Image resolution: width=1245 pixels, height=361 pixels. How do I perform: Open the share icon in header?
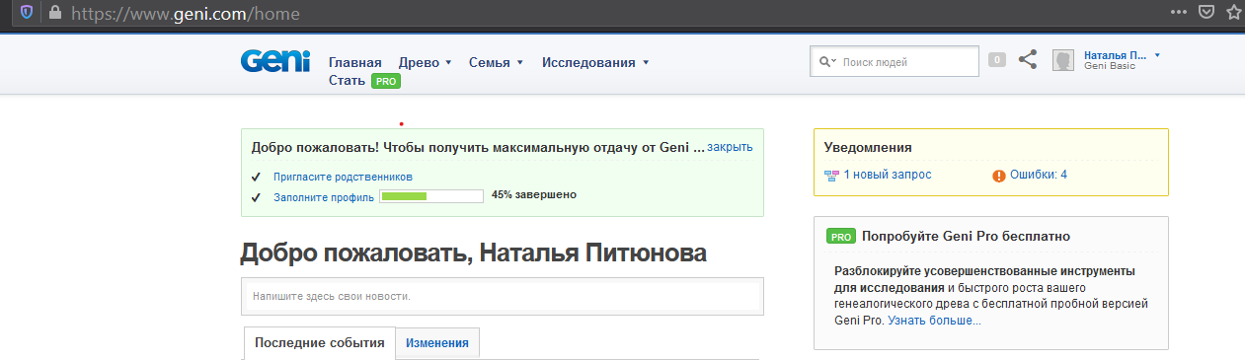[1028, 60]
